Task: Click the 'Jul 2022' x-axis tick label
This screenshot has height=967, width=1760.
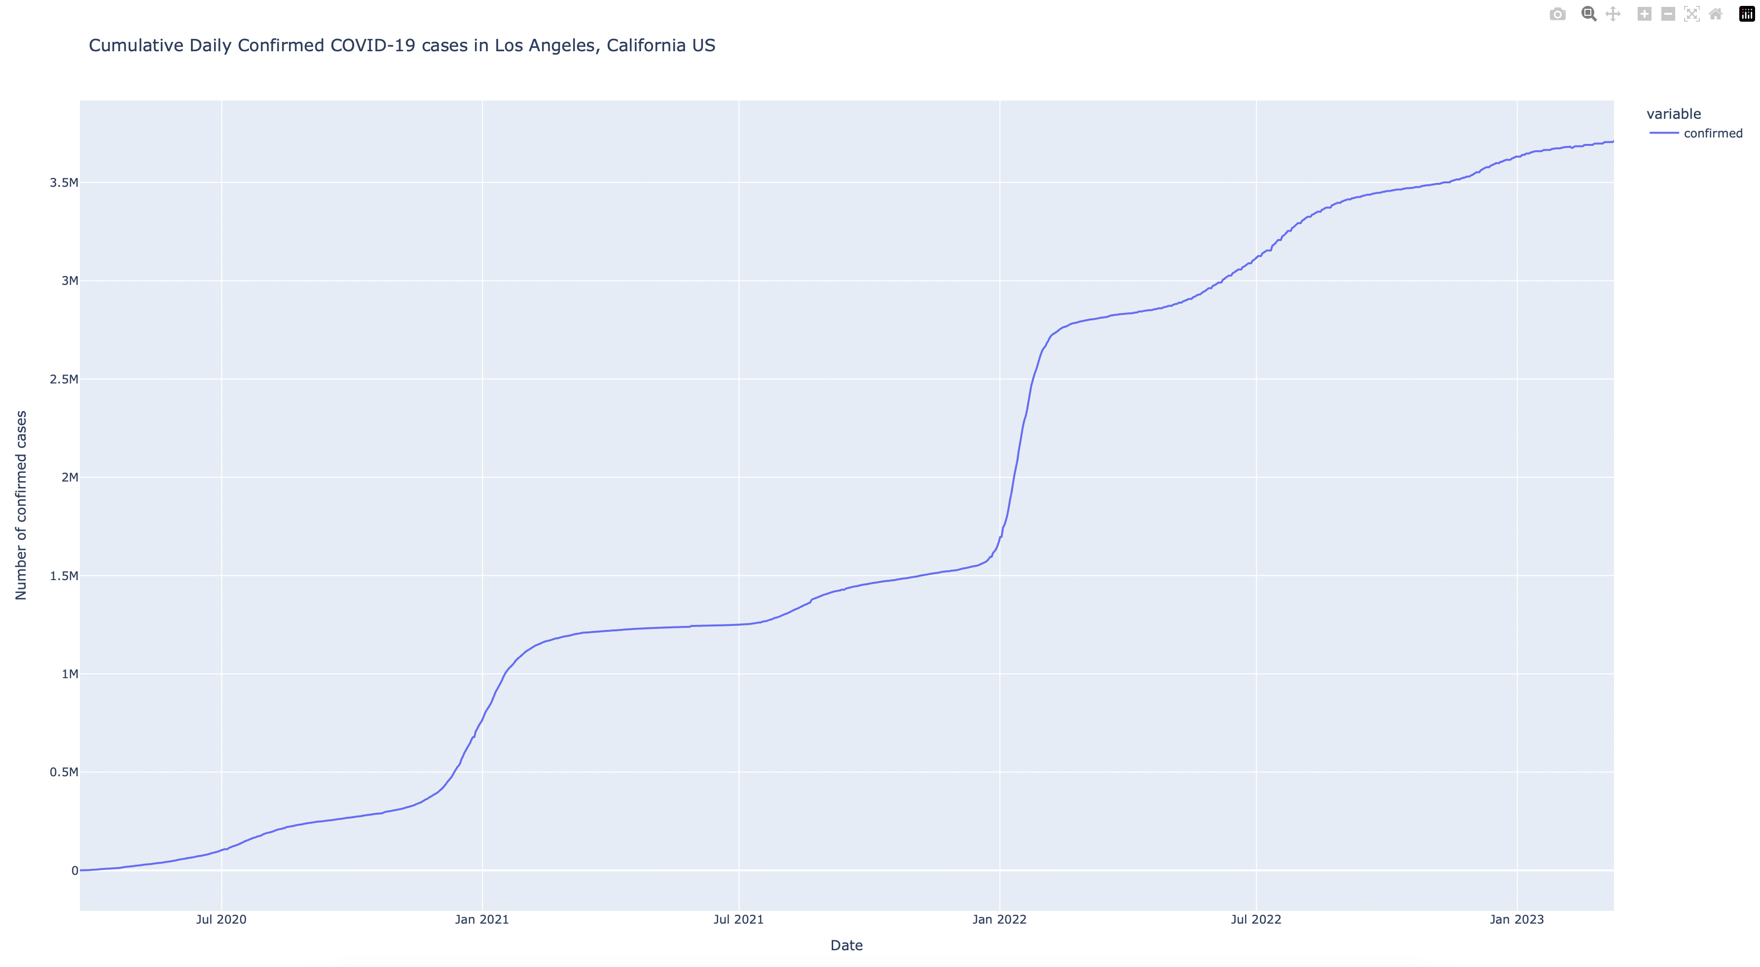Action: point(1256,919)
